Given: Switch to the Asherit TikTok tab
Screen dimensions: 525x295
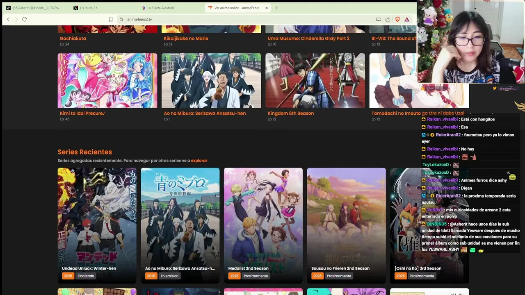Looking at the screenshot, I should point(36,8).
